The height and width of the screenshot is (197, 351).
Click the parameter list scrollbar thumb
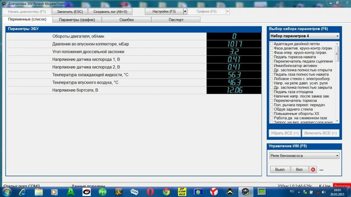click(x=337, y=54)
